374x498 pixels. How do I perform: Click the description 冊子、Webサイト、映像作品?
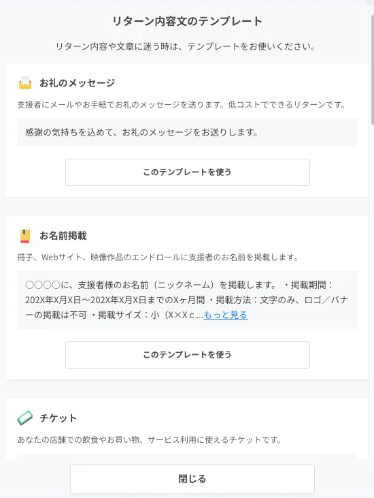(158, 257)
